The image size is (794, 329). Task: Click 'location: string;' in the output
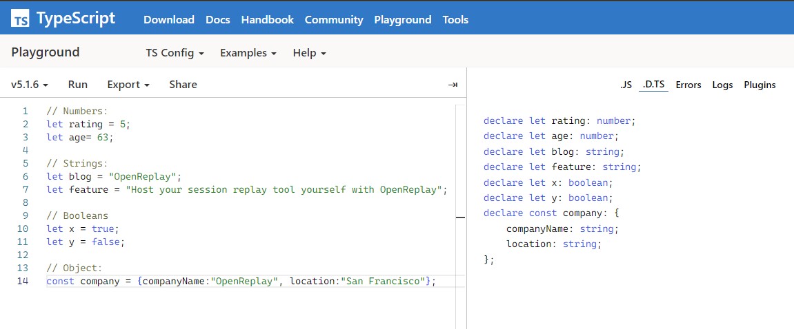pyautogui.click(x=553, y=244)
